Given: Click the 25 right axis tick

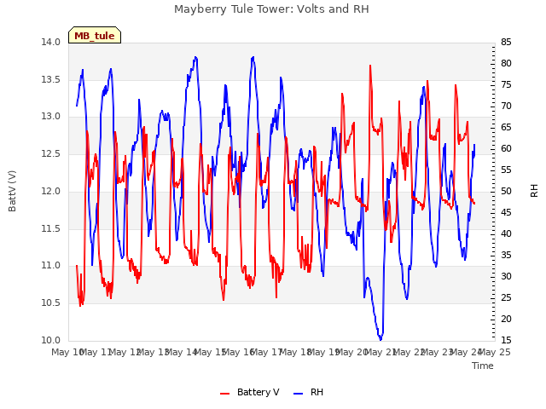Looking at the screenshot, I should pos(506,297).
